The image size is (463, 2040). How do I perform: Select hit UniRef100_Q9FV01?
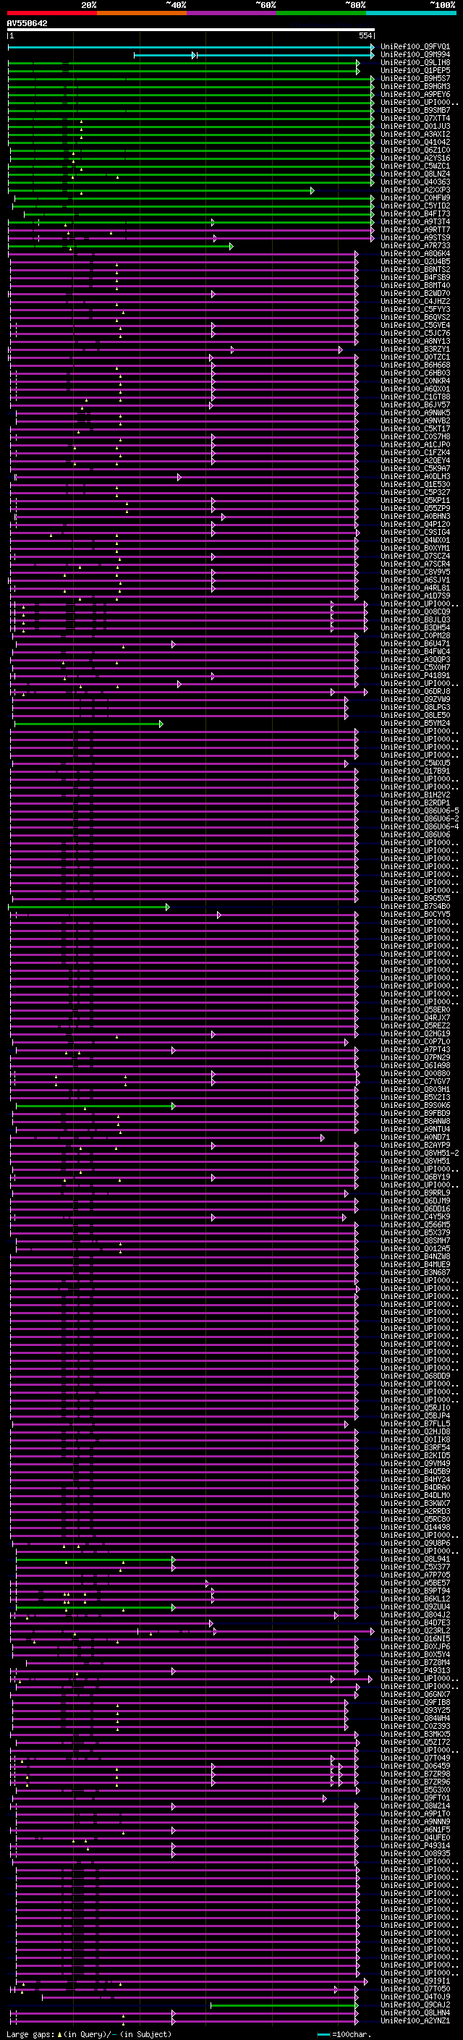[415, 48]
